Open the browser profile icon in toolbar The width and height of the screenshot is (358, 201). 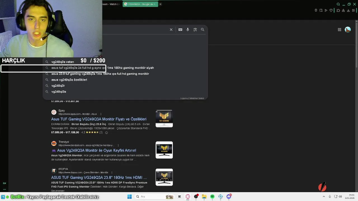[343, 10]
